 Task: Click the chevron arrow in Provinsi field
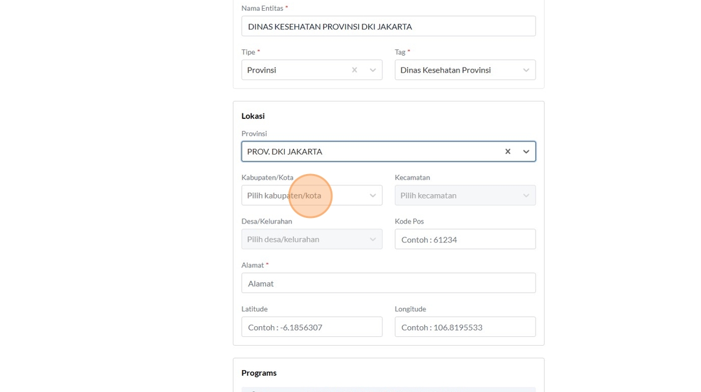(x=526, y=152)
